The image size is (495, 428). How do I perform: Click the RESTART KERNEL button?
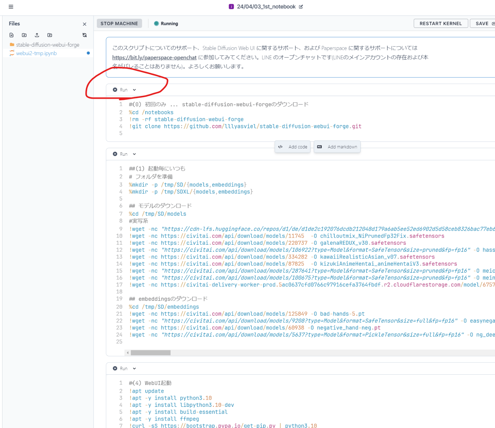441,23
